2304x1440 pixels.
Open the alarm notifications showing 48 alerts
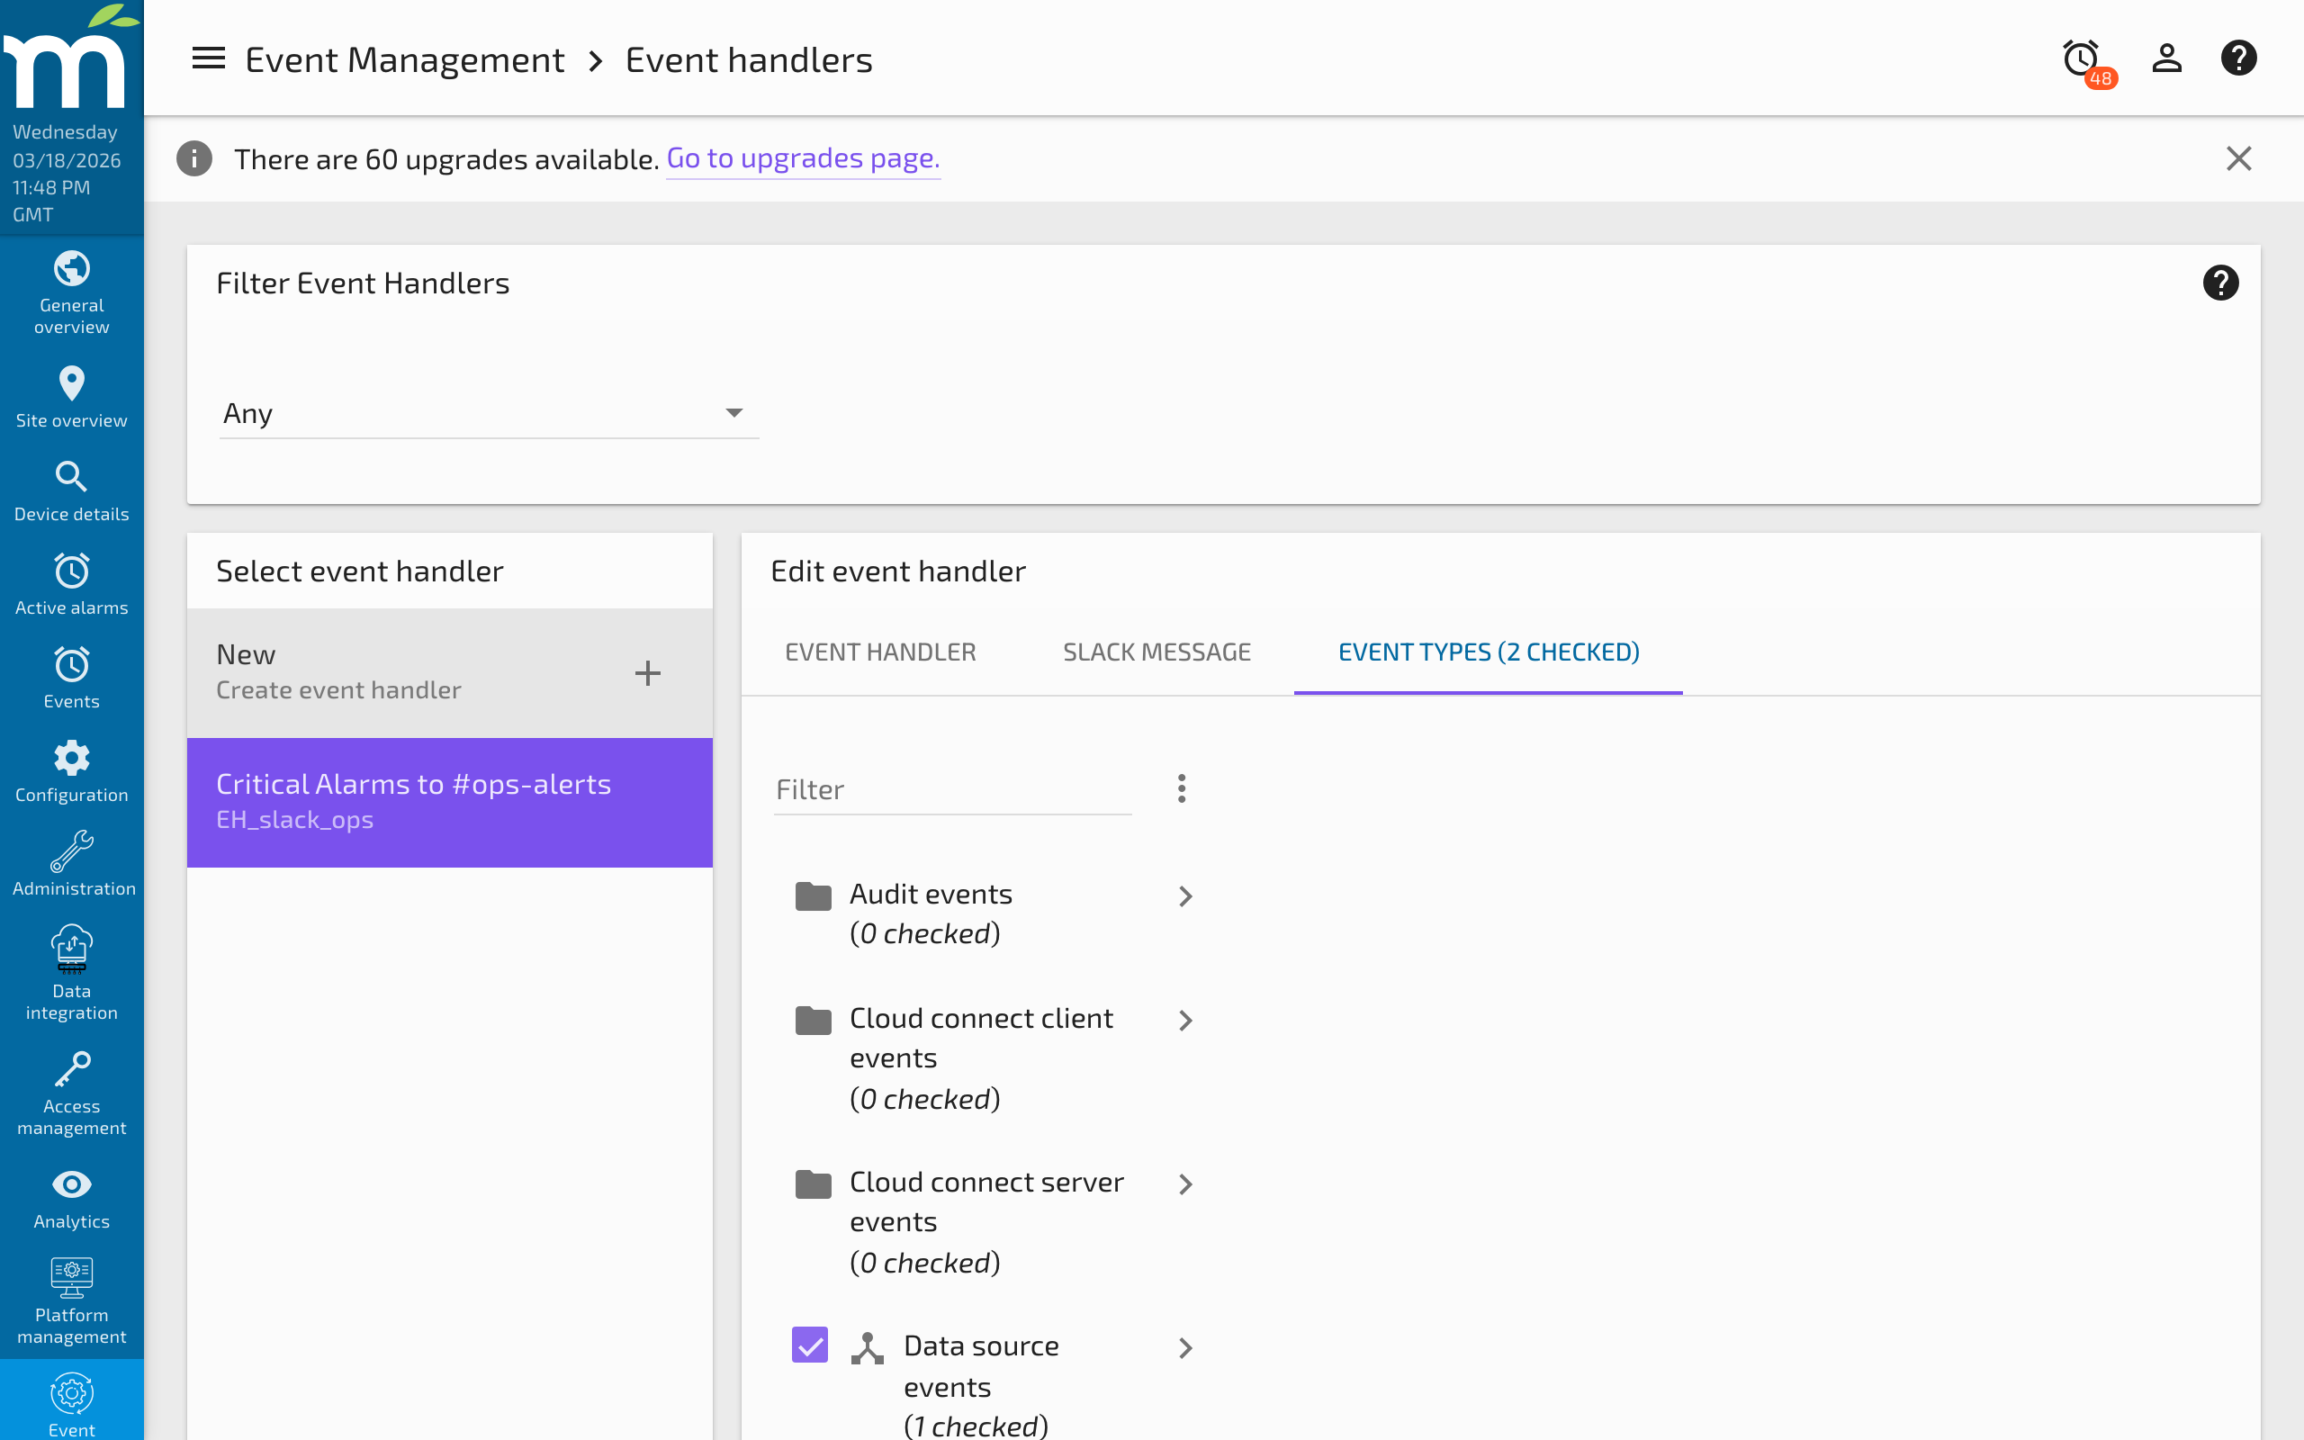pyautogui.click(x=2083, y=58)
